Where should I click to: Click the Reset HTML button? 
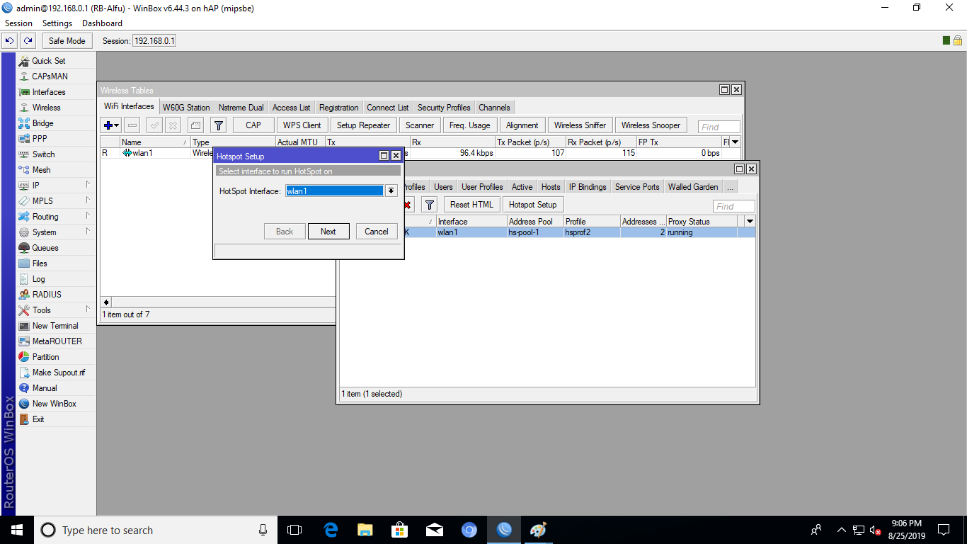[x=471, y=205]
